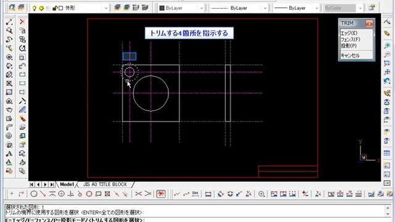Click the stacked layers icon beside layer manager

pos(21,8)
